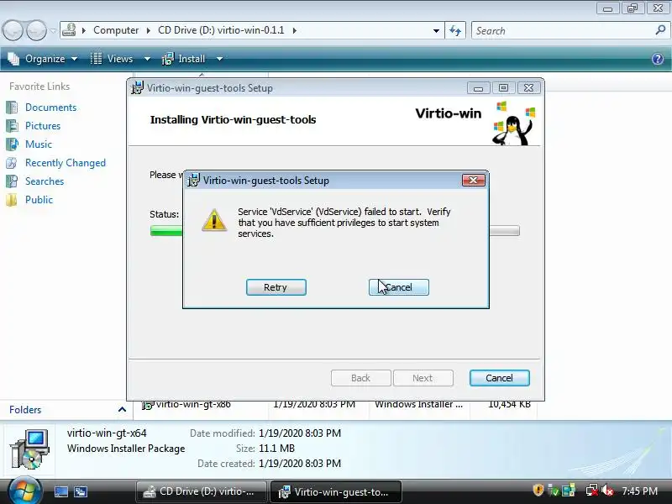Expand the address bar history dropdown
Viewport: 672px width, 504px height.
[x=436, y=31]
